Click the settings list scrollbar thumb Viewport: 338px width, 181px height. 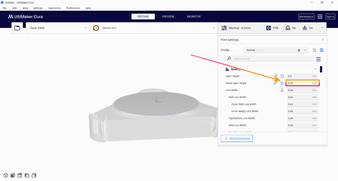321,69
